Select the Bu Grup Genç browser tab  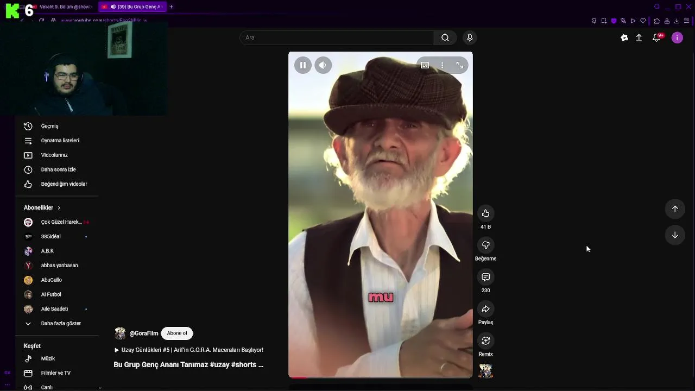(x=133, y=7)
